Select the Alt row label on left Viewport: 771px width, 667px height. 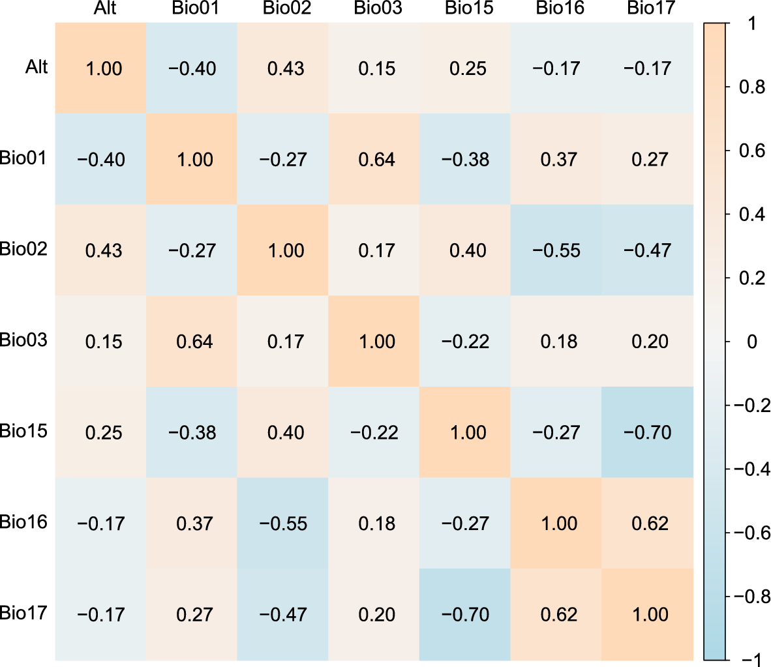[x=37, y=67]
